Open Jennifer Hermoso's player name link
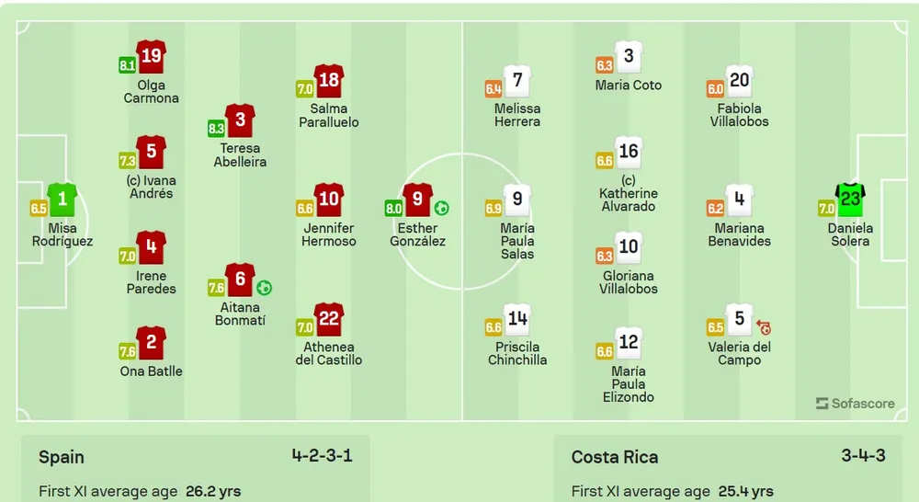This screenshot has height=502, width=919. (328, 234)
